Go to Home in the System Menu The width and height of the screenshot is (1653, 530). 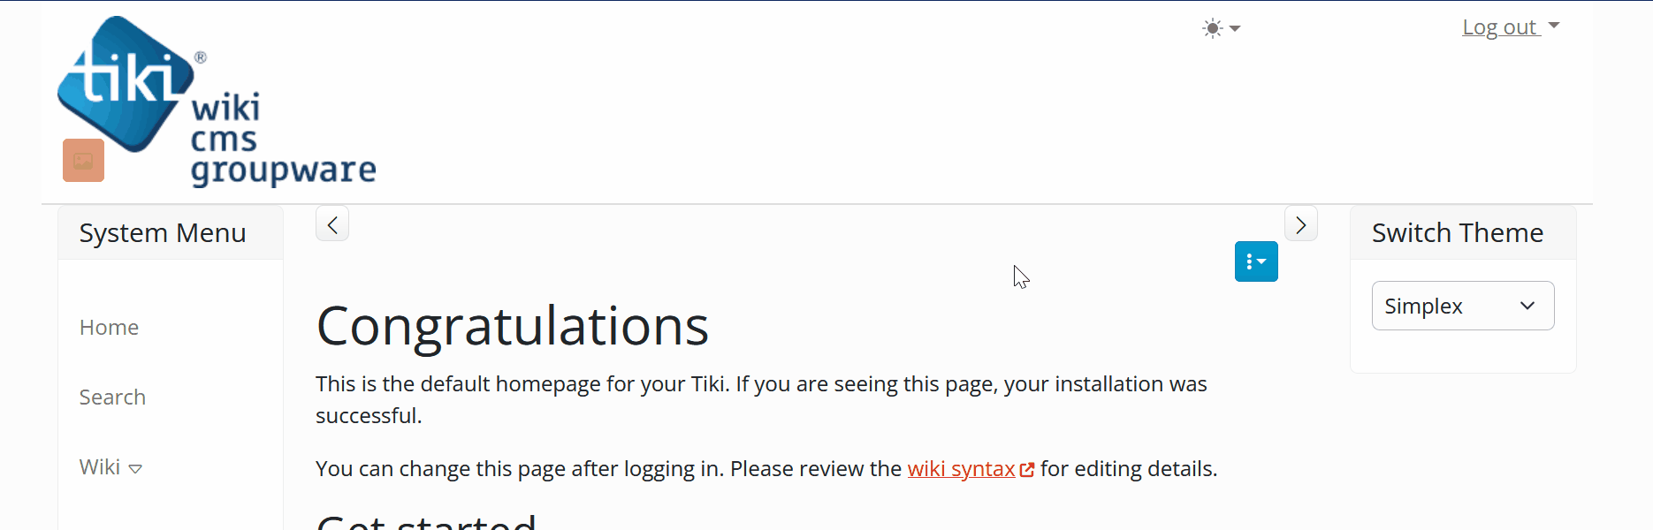pos(109,328)
